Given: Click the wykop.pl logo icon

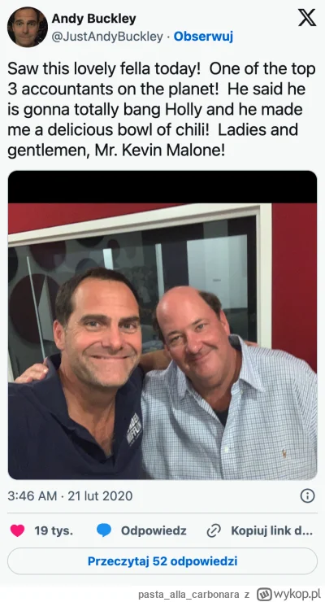Looking at the screenshot, I should point(264,595).
